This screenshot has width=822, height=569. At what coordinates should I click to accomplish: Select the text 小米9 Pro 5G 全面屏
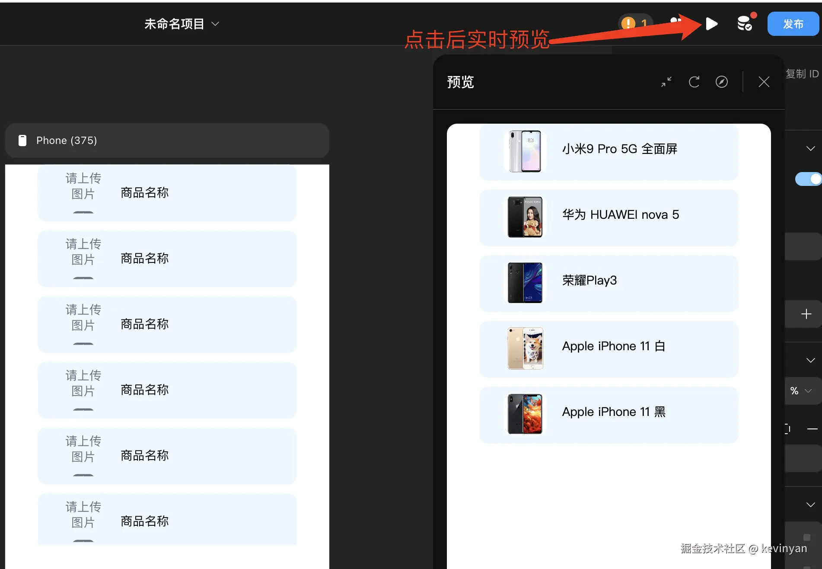coord(620,149)
